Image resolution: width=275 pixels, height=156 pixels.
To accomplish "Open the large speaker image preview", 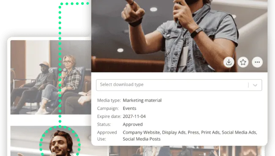I will 179,36.
